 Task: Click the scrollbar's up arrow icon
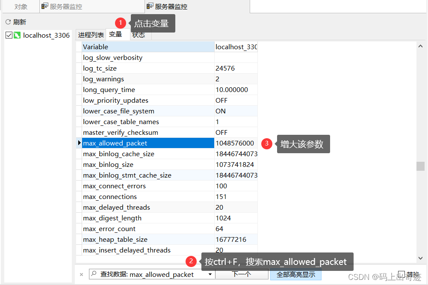[x=420, y=46]
